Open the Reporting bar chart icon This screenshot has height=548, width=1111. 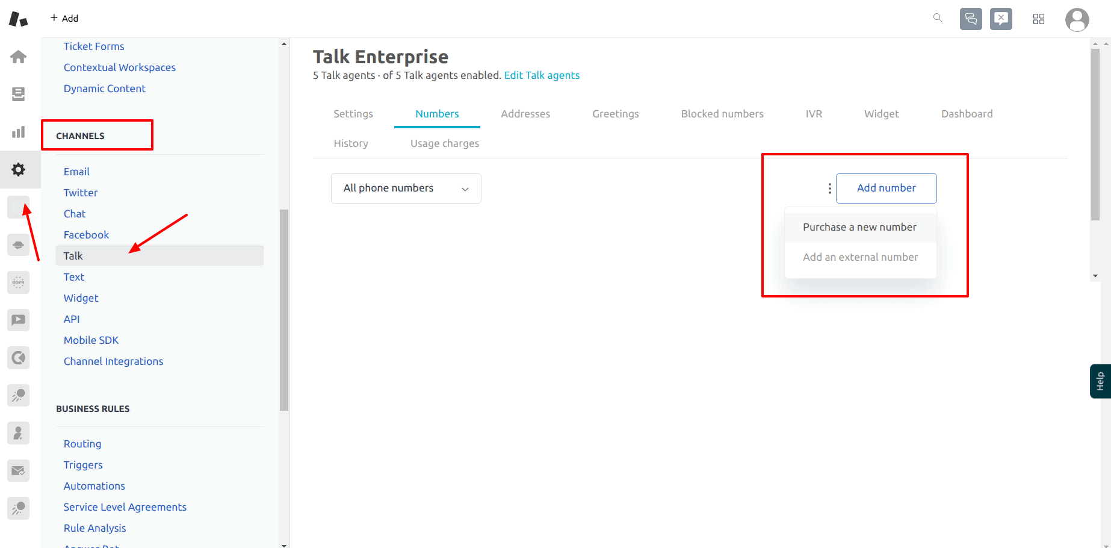click(19, 132)
